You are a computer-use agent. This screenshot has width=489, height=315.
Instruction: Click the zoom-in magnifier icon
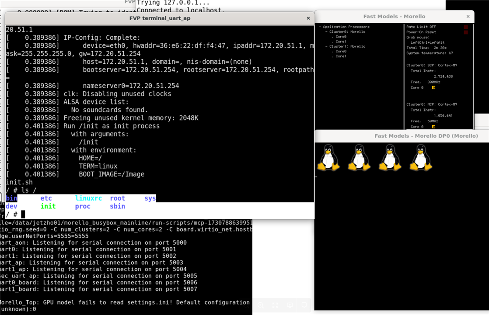[x=261, y=305]
